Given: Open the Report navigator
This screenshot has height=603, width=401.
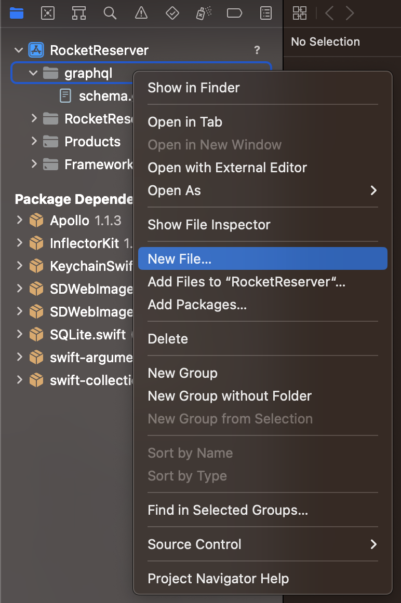Looking at the screenshot, I should click(x=265, y=13).
